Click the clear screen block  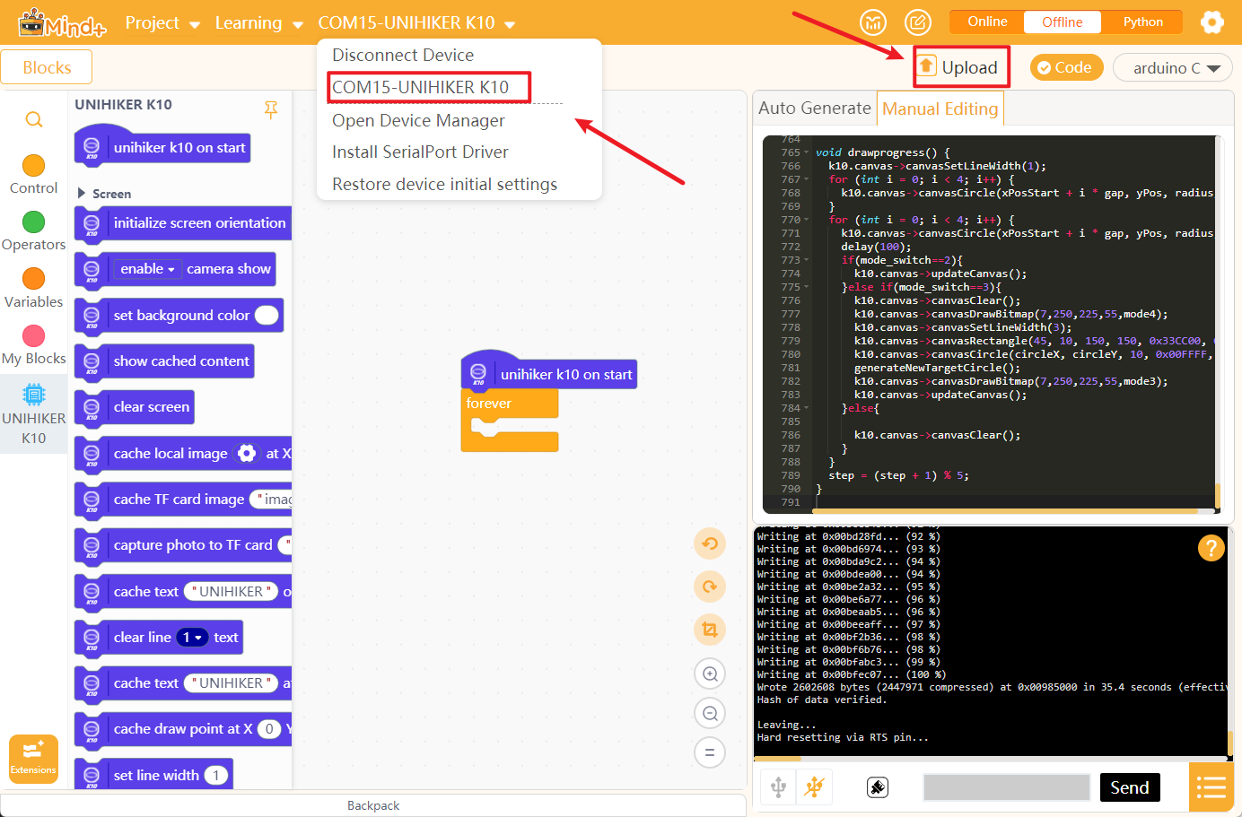(x=136, y=407)
